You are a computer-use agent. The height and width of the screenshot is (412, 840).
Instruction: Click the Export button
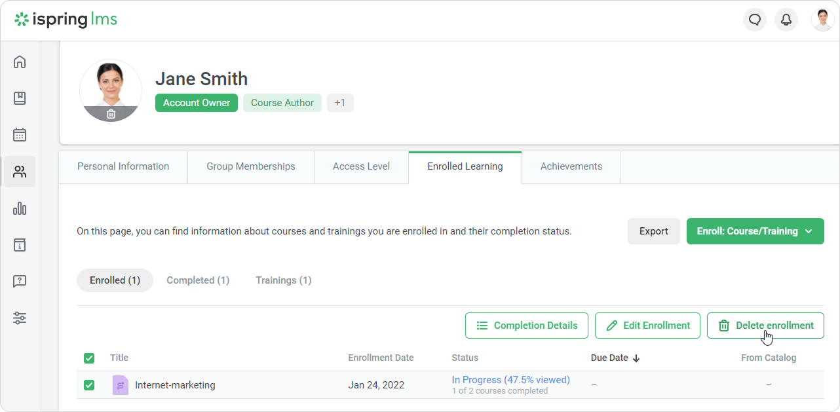(x=653, y=231)
